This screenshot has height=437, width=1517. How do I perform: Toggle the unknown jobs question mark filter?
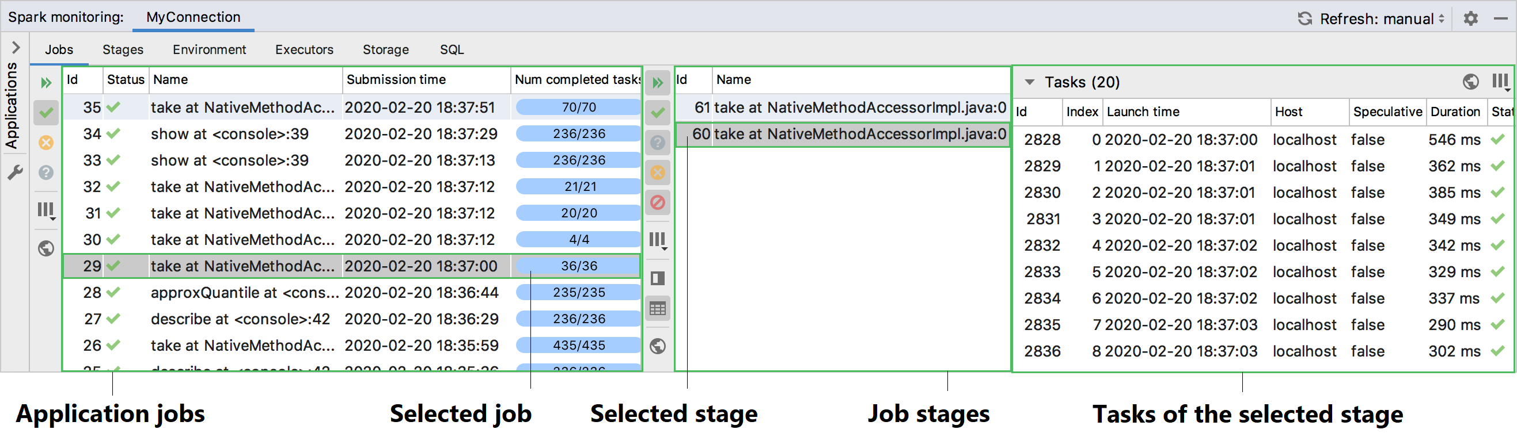click(x=46, y=173)
